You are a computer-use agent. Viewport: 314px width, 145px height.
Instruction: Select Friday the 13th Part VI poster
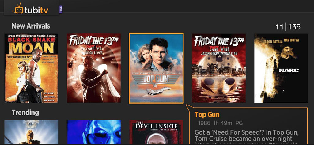tap(94, 68)
